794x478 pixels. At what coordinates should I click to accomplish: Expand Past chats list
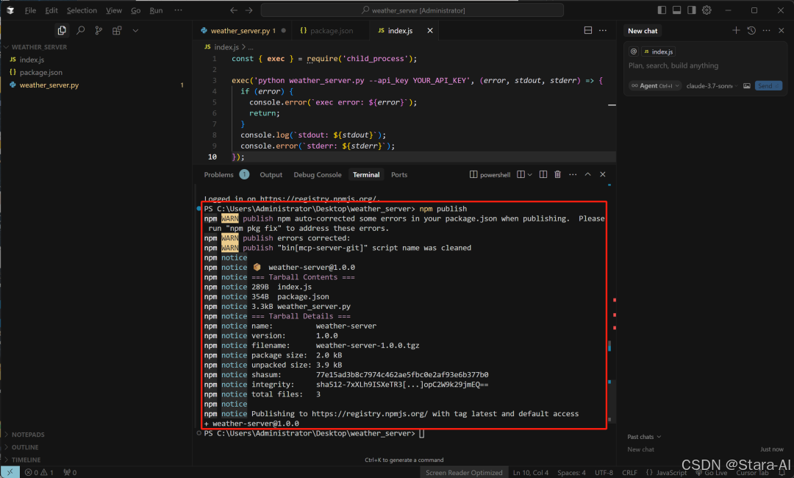tap(644, 437)
